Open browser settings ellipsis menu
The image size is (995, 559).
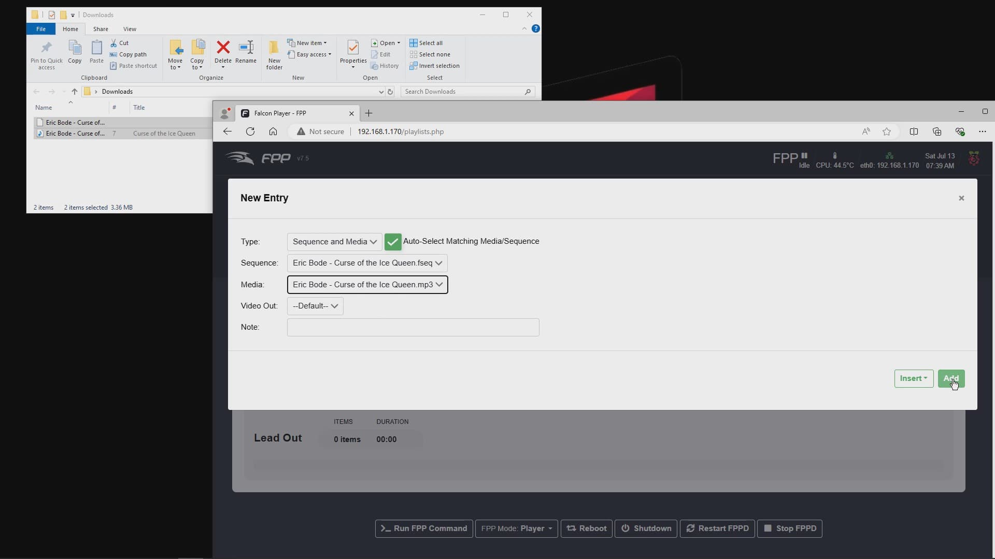coord(982,131)
